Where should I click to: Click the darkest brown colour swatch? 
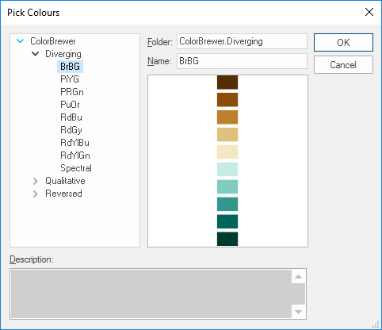tap(227, 82)
